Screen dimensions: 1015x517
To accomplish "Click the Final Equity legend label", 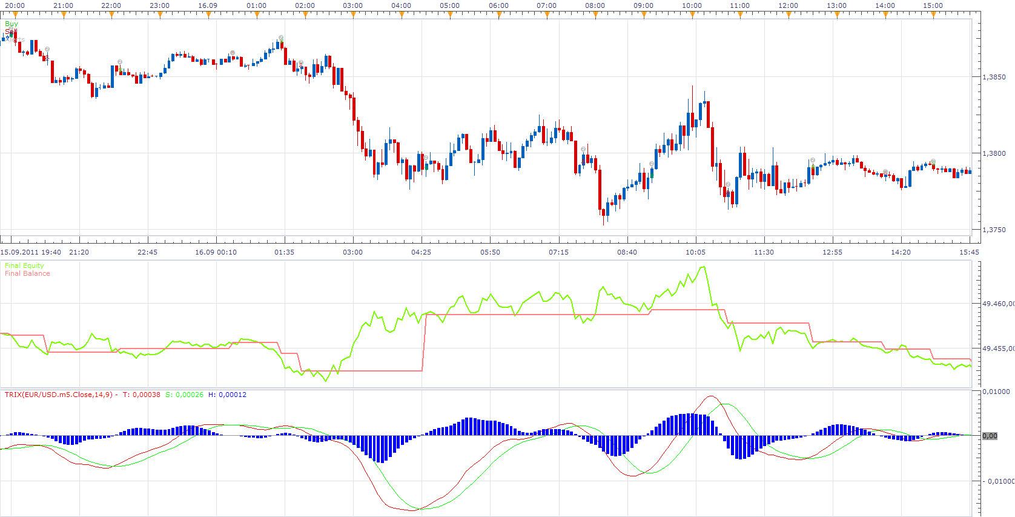I will 24,265.
